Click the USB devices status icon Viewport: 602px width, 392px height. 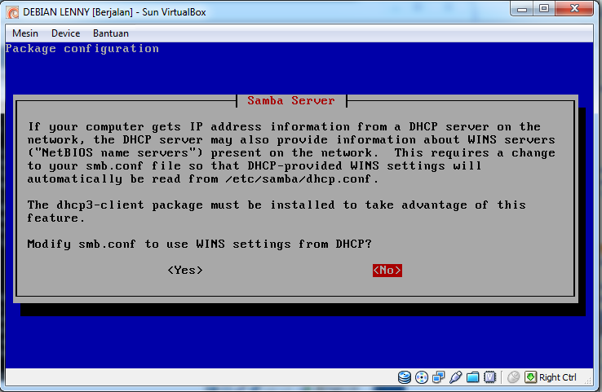[x=455, y=377]
